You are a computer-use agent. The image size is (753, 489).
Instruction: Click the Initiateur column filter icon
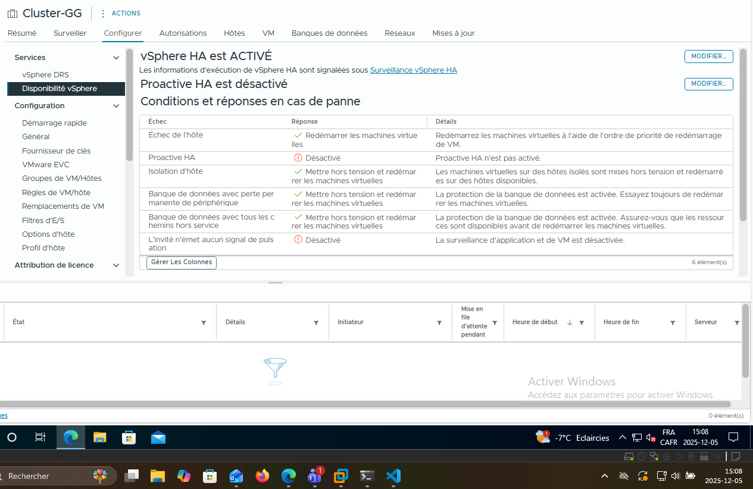click(x=439, y=322)
